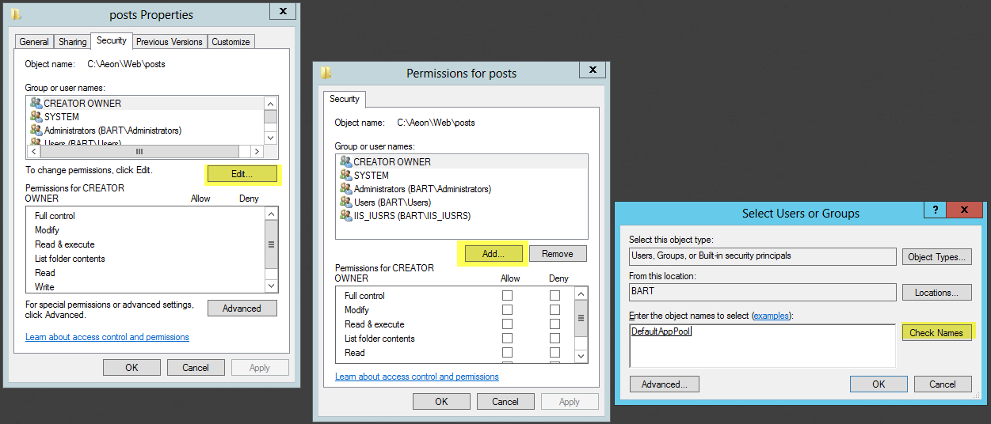991x424 pixels.
Task: Click the Users (BART\Users) icon in Permissions dialog
Action: tap(345, 202)
